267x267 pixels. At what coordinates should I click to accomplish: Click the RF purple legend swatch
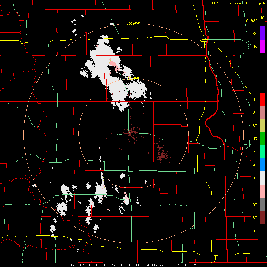pos(262,33)
